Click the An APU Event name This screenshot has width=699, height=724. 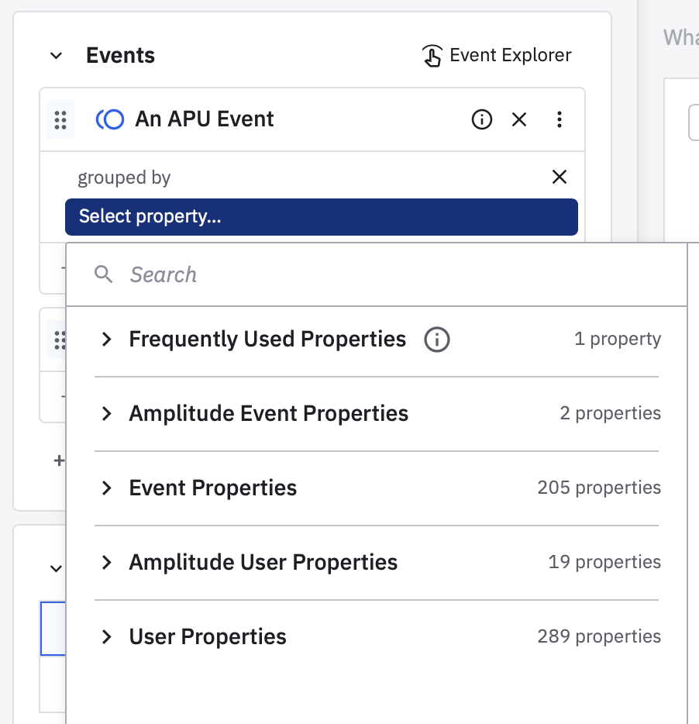(205, 119)
